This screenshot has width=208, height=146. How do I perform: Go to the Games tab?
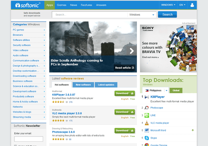62,5
